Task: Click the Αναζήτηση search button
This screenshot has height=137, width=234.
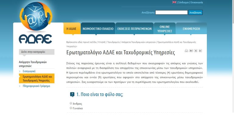Action: coord(195,13)
